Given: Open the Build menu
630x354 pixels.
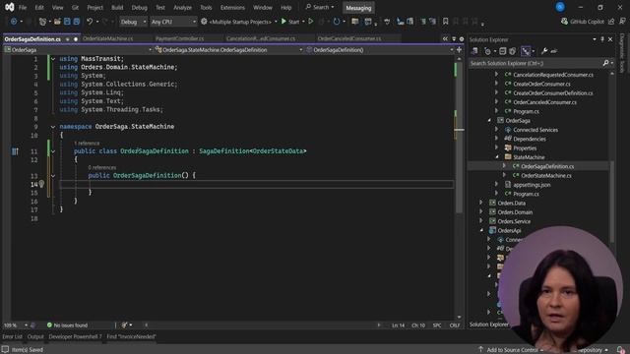Looking at the screenshot, I should click(117, 8).
